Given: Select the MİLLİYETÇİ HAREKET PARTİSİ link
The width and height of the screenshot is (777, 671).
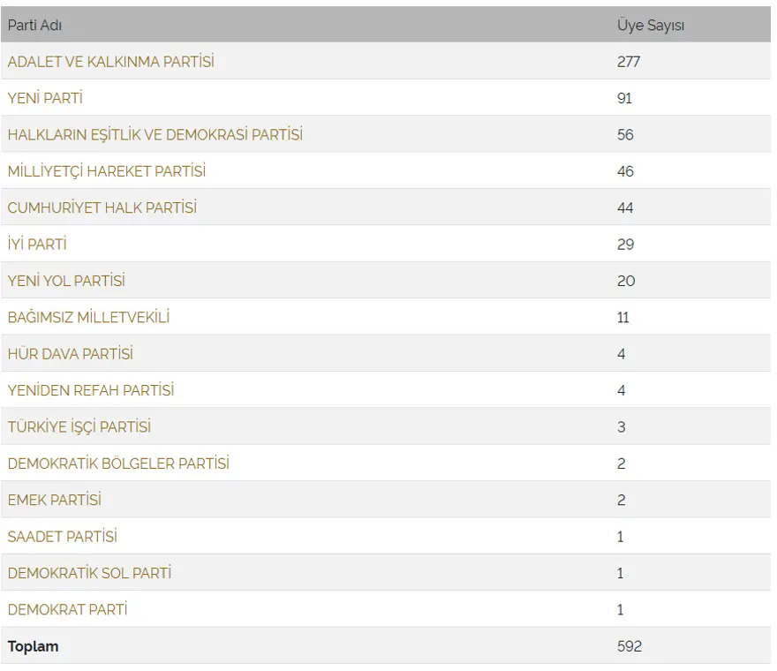Looking at the screenshot, I should pyautogui.click(x=107, y=171).
